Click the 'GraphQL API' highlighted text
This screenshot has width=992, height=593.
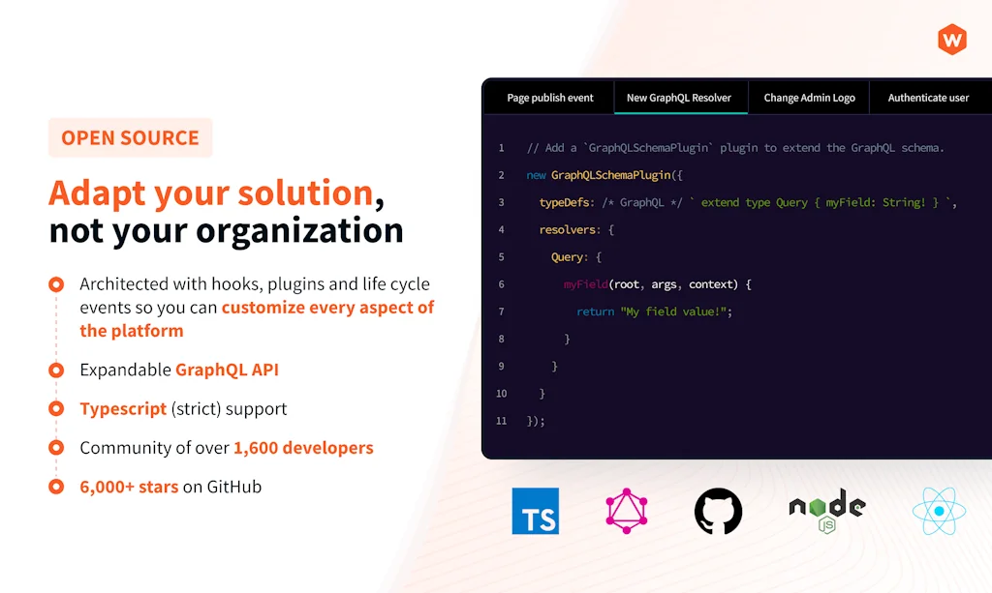[227, 370]
